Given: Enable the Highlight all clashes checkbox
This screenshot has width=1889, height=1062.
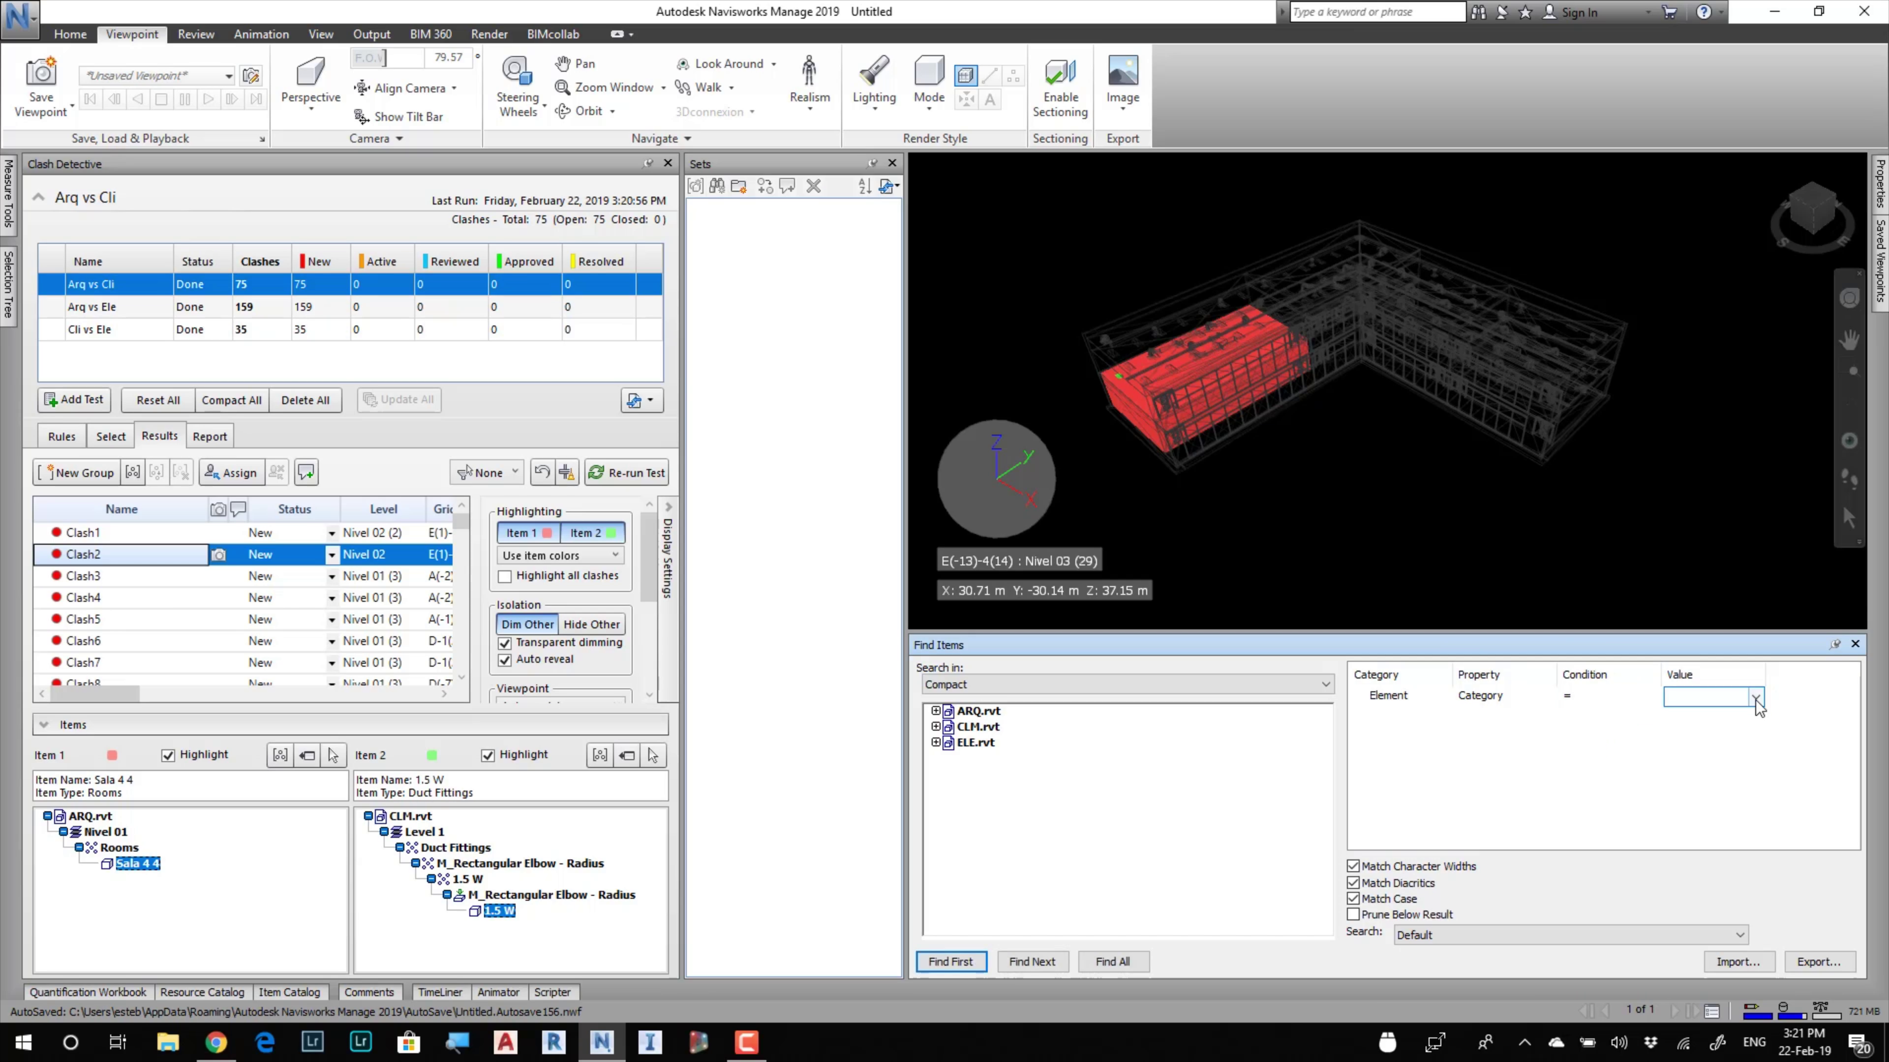Looking at the screenshot, I should [505, 577].
